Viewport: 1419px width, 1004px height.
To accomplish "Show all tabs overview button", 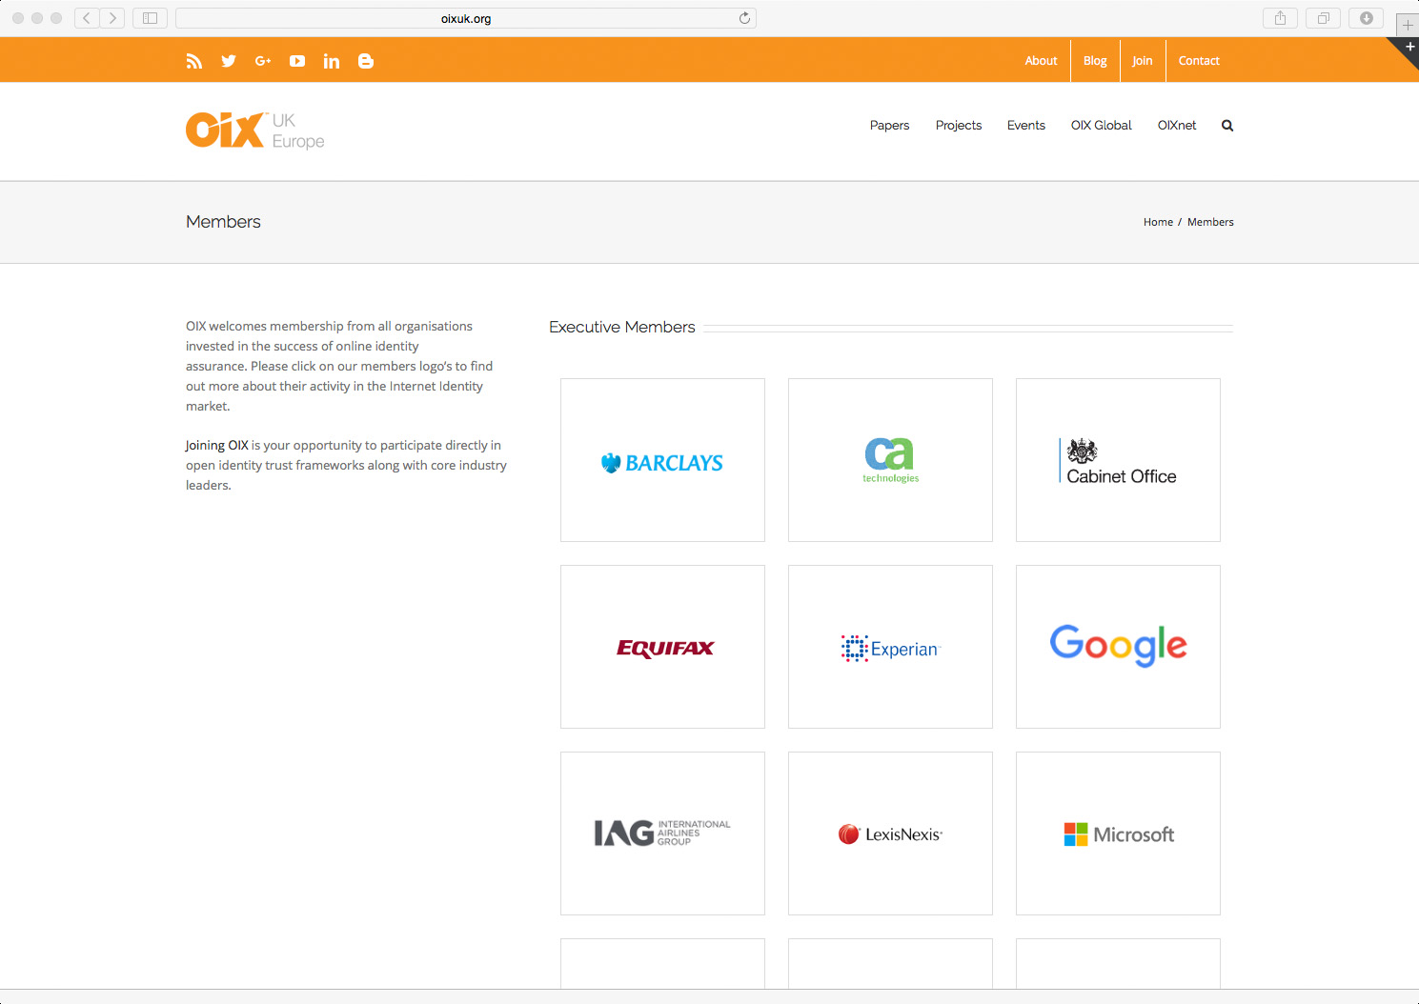I will [1323, 18].
